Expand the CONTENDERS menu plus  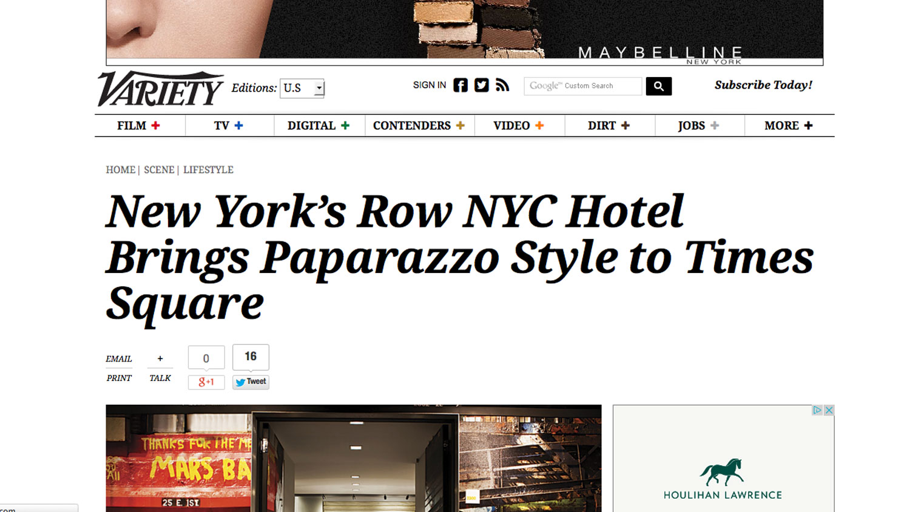pos(460,126)
